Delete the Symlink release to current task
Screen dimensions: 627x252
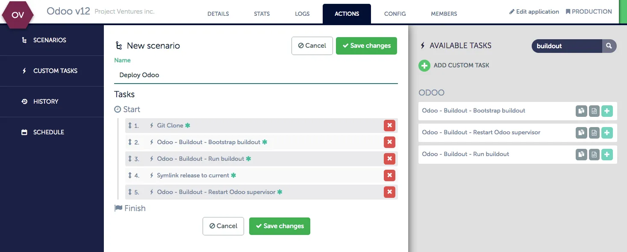[389, 175]
